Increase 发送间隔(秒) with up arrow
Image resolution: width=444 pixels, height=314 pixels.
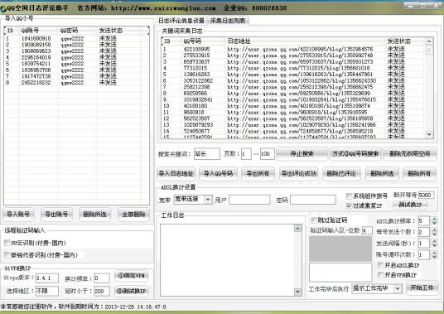(x=434, y=241)
